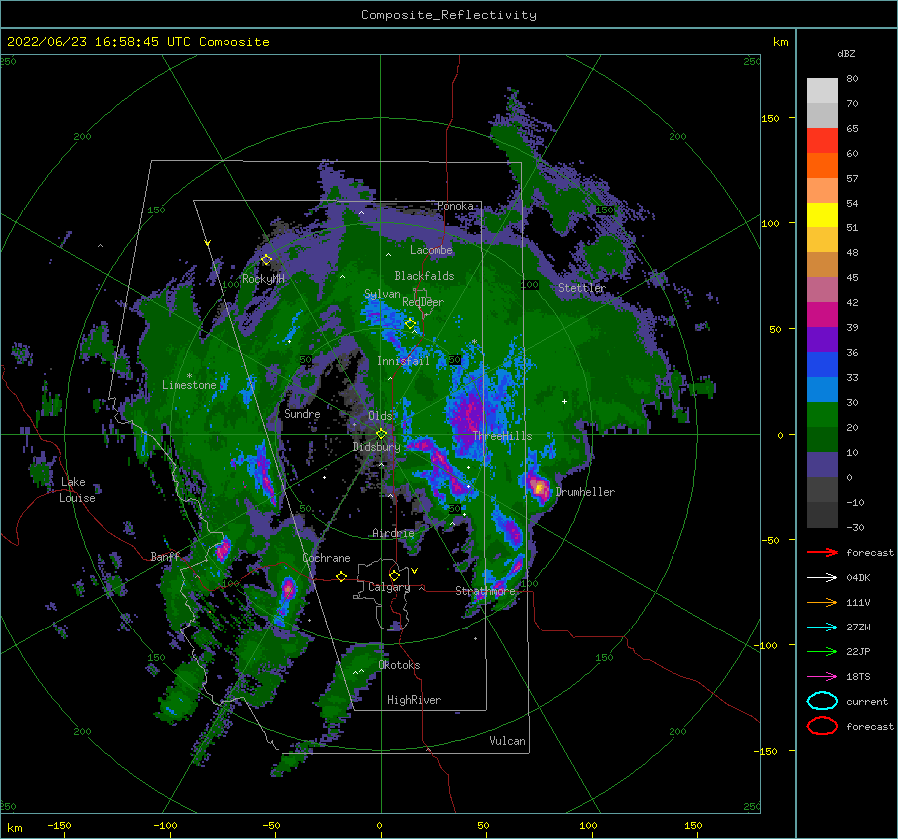
Task: Click the dBZ legend heading
Action: point(846,54)
